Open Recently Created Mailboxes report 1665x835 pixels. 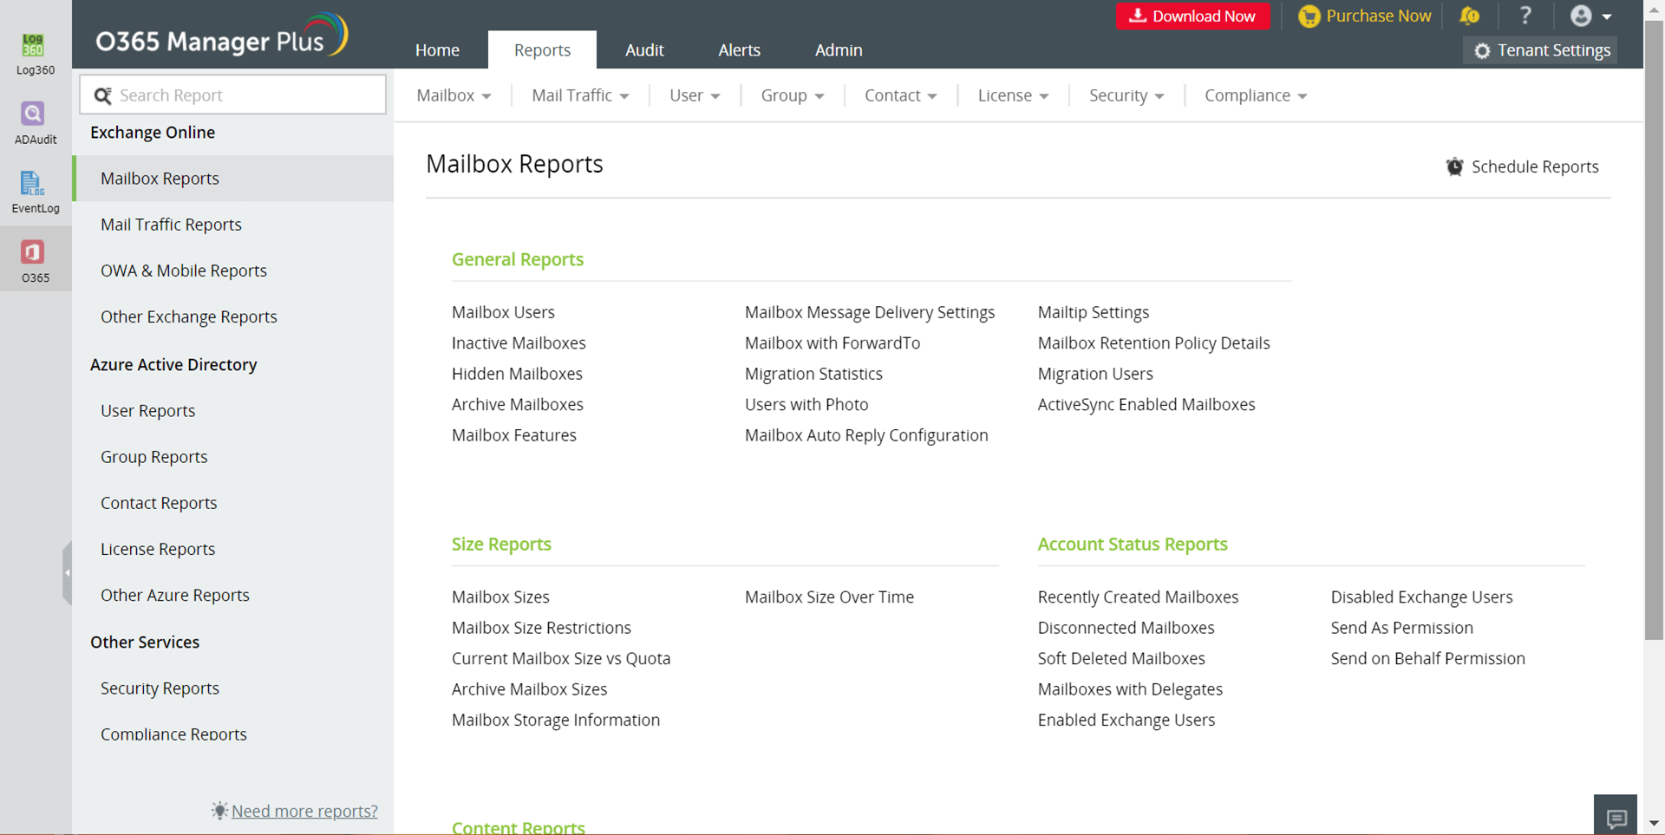pos(1138,597)
